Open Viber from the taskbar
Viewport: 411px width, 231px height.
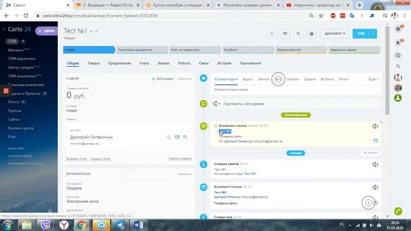pos(45,225)
